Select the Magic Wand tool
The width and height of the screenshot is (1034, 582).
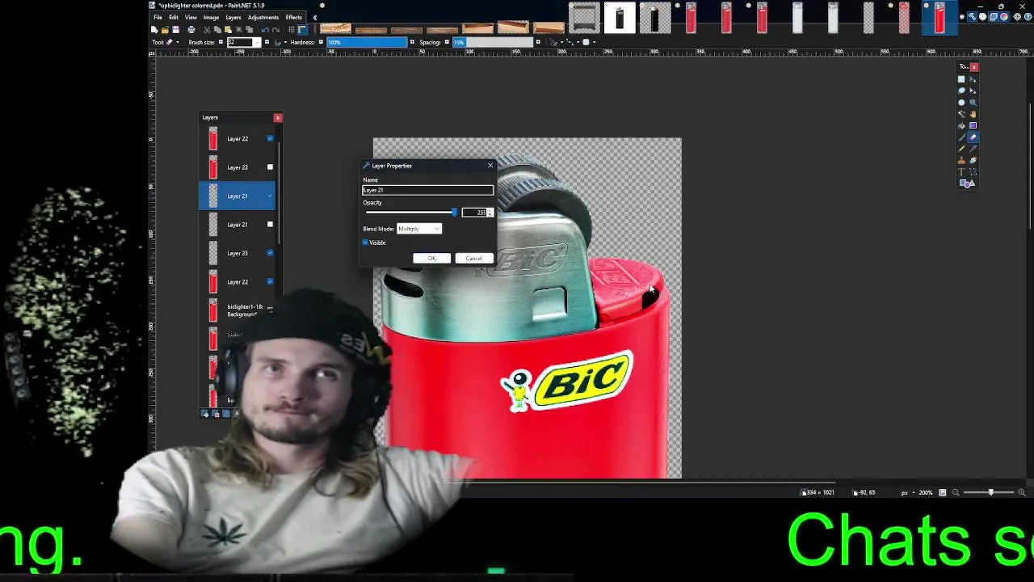click(x=961, y=114)
